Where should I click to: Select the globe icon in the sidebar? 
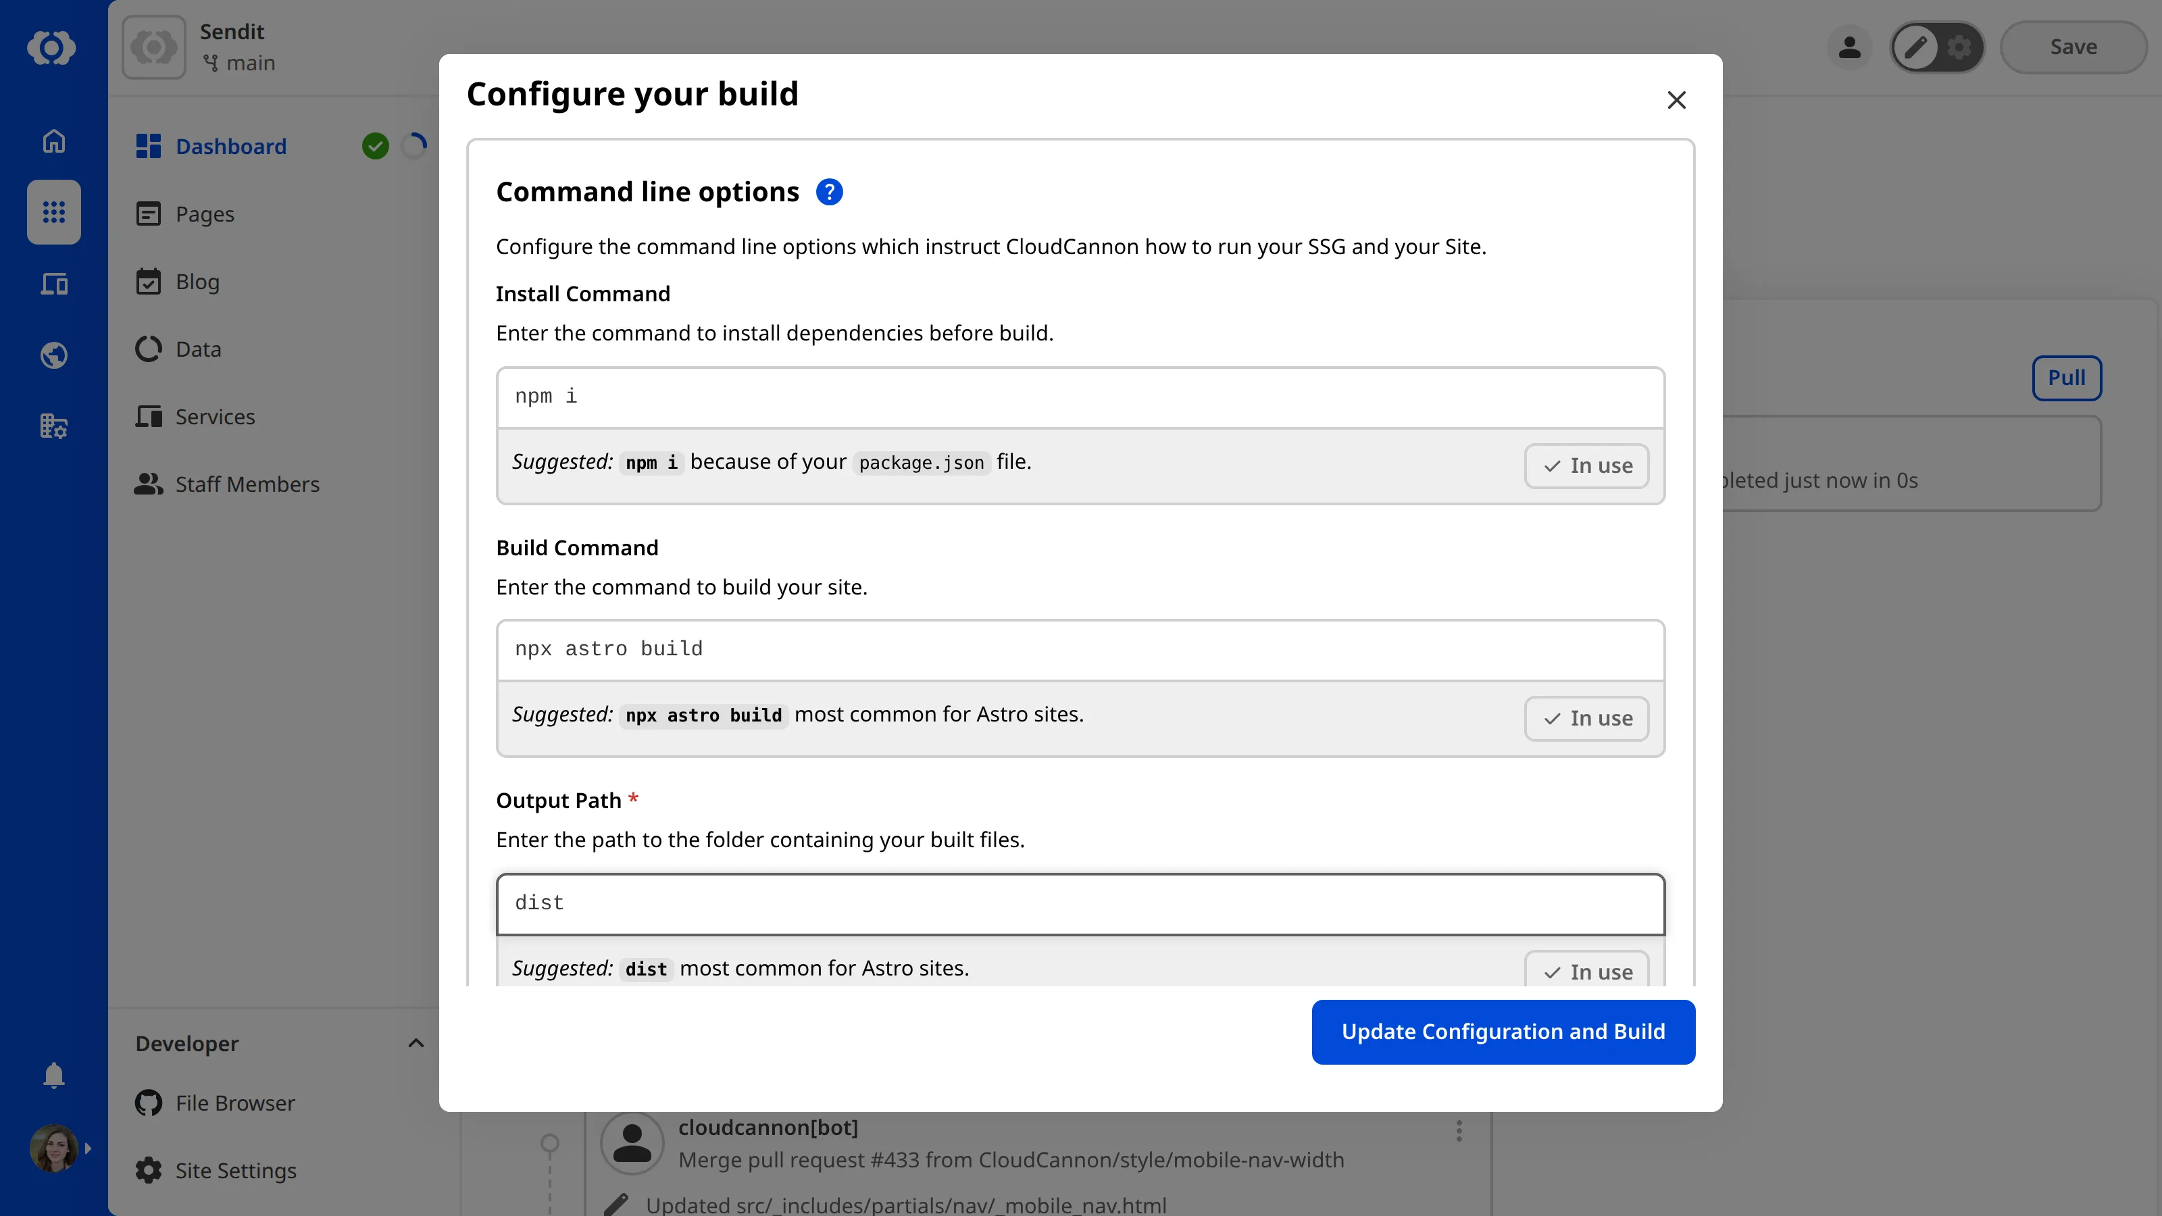click(53, 355)
